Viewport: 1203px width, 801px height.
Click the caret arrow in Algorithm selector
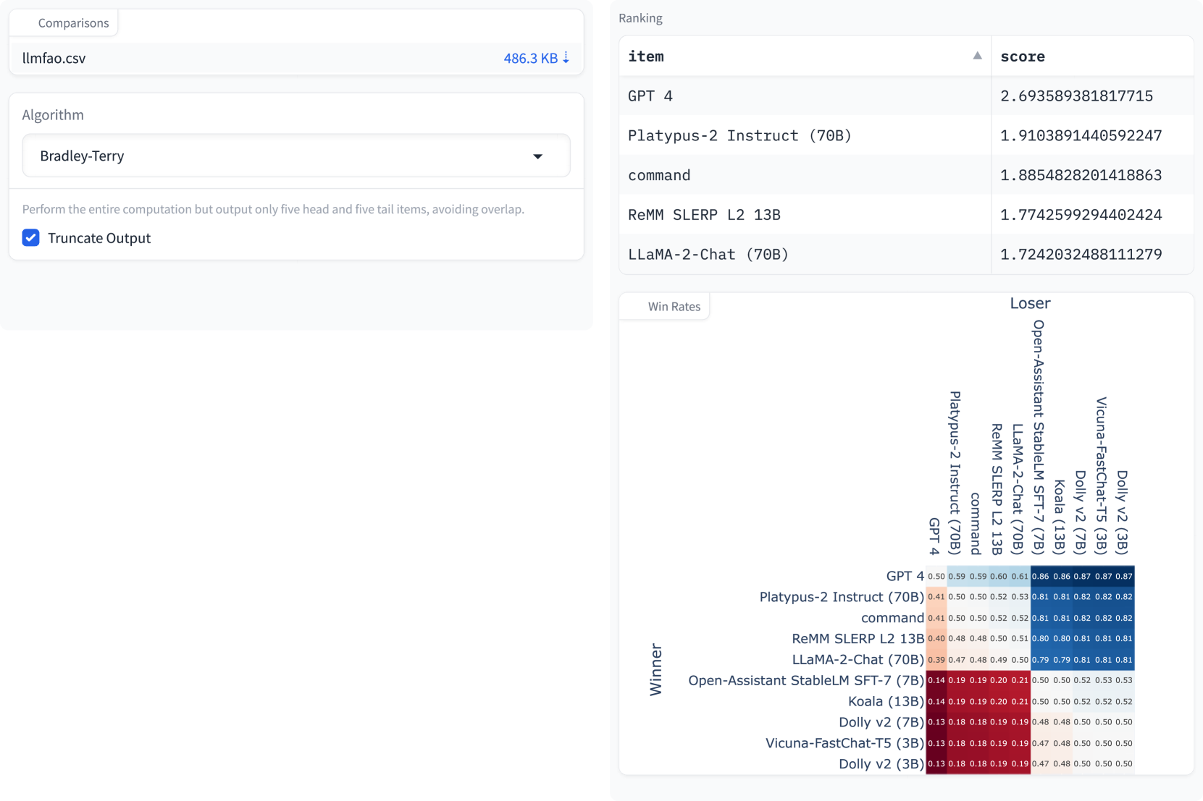[537, 156]
